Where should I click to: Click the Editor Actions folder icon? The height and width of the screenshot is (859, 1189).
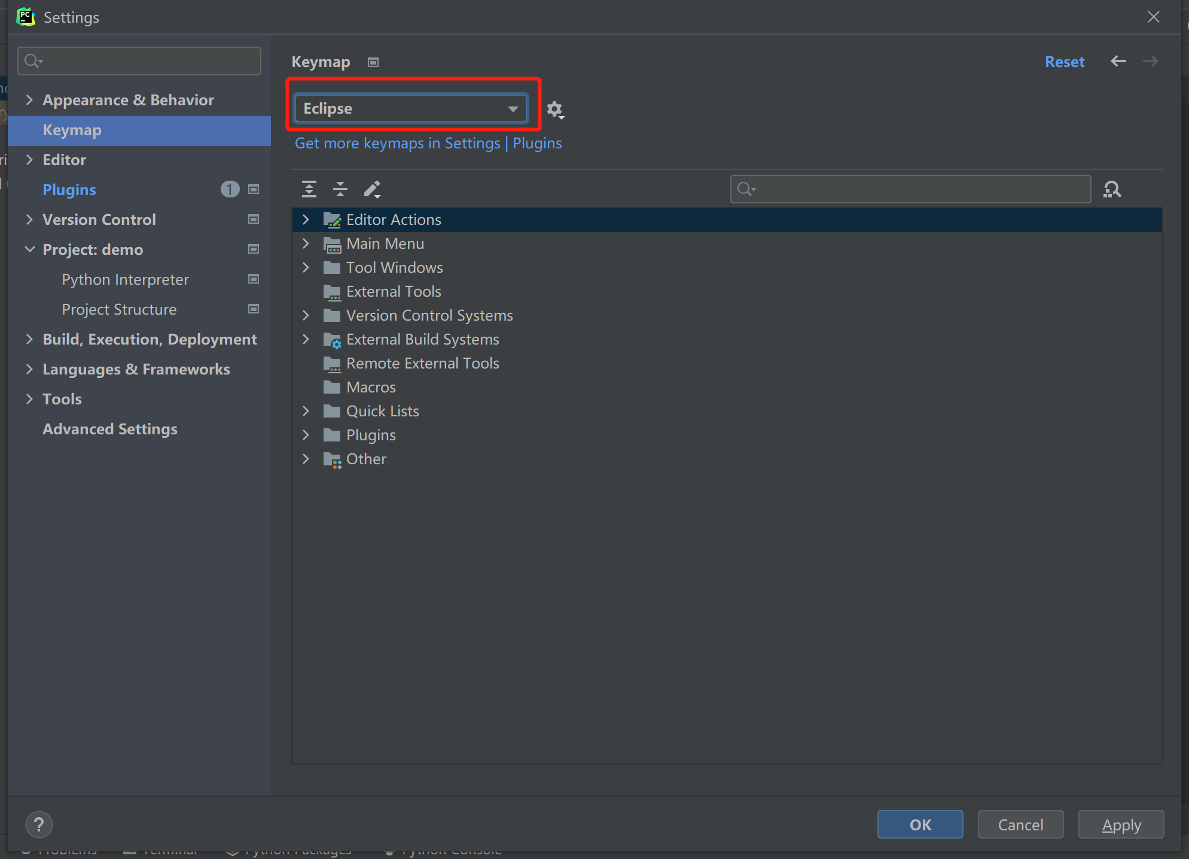(332, 220)
